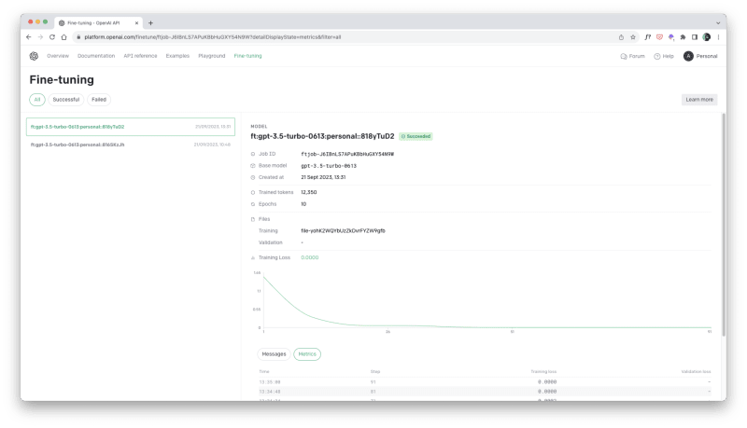
Task: Switch to the Messages tab
Action: (274, 354)
